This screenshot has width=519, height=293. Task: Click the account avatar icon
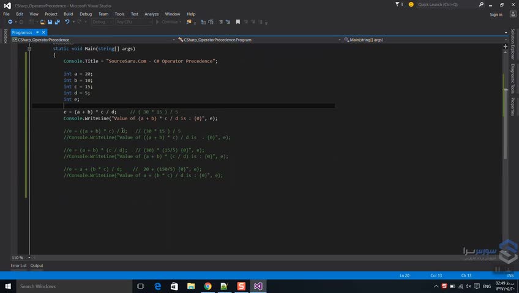[513, 14]
